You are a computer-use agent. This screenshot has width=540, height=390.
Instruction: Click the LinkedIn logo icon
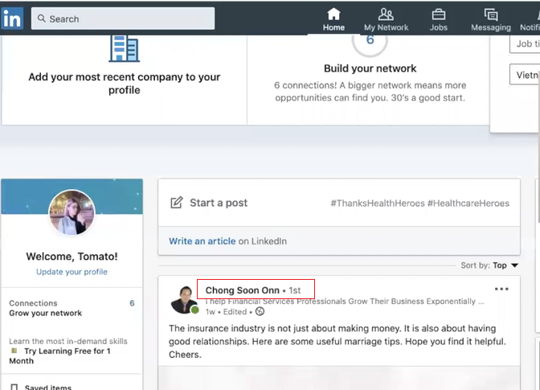pos(12,18)
